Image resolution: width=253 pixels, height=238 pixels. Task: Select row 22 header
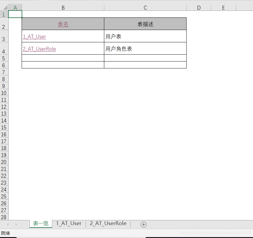click(4, 176)
